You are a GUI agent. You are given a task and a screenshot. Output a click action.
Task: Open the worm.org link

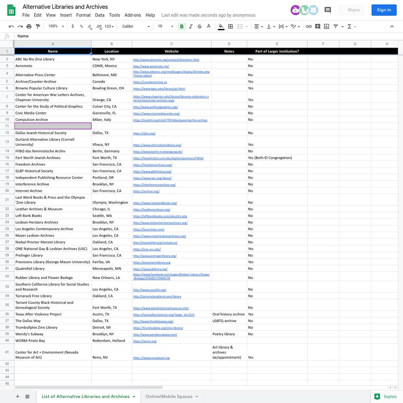point(145,341)
